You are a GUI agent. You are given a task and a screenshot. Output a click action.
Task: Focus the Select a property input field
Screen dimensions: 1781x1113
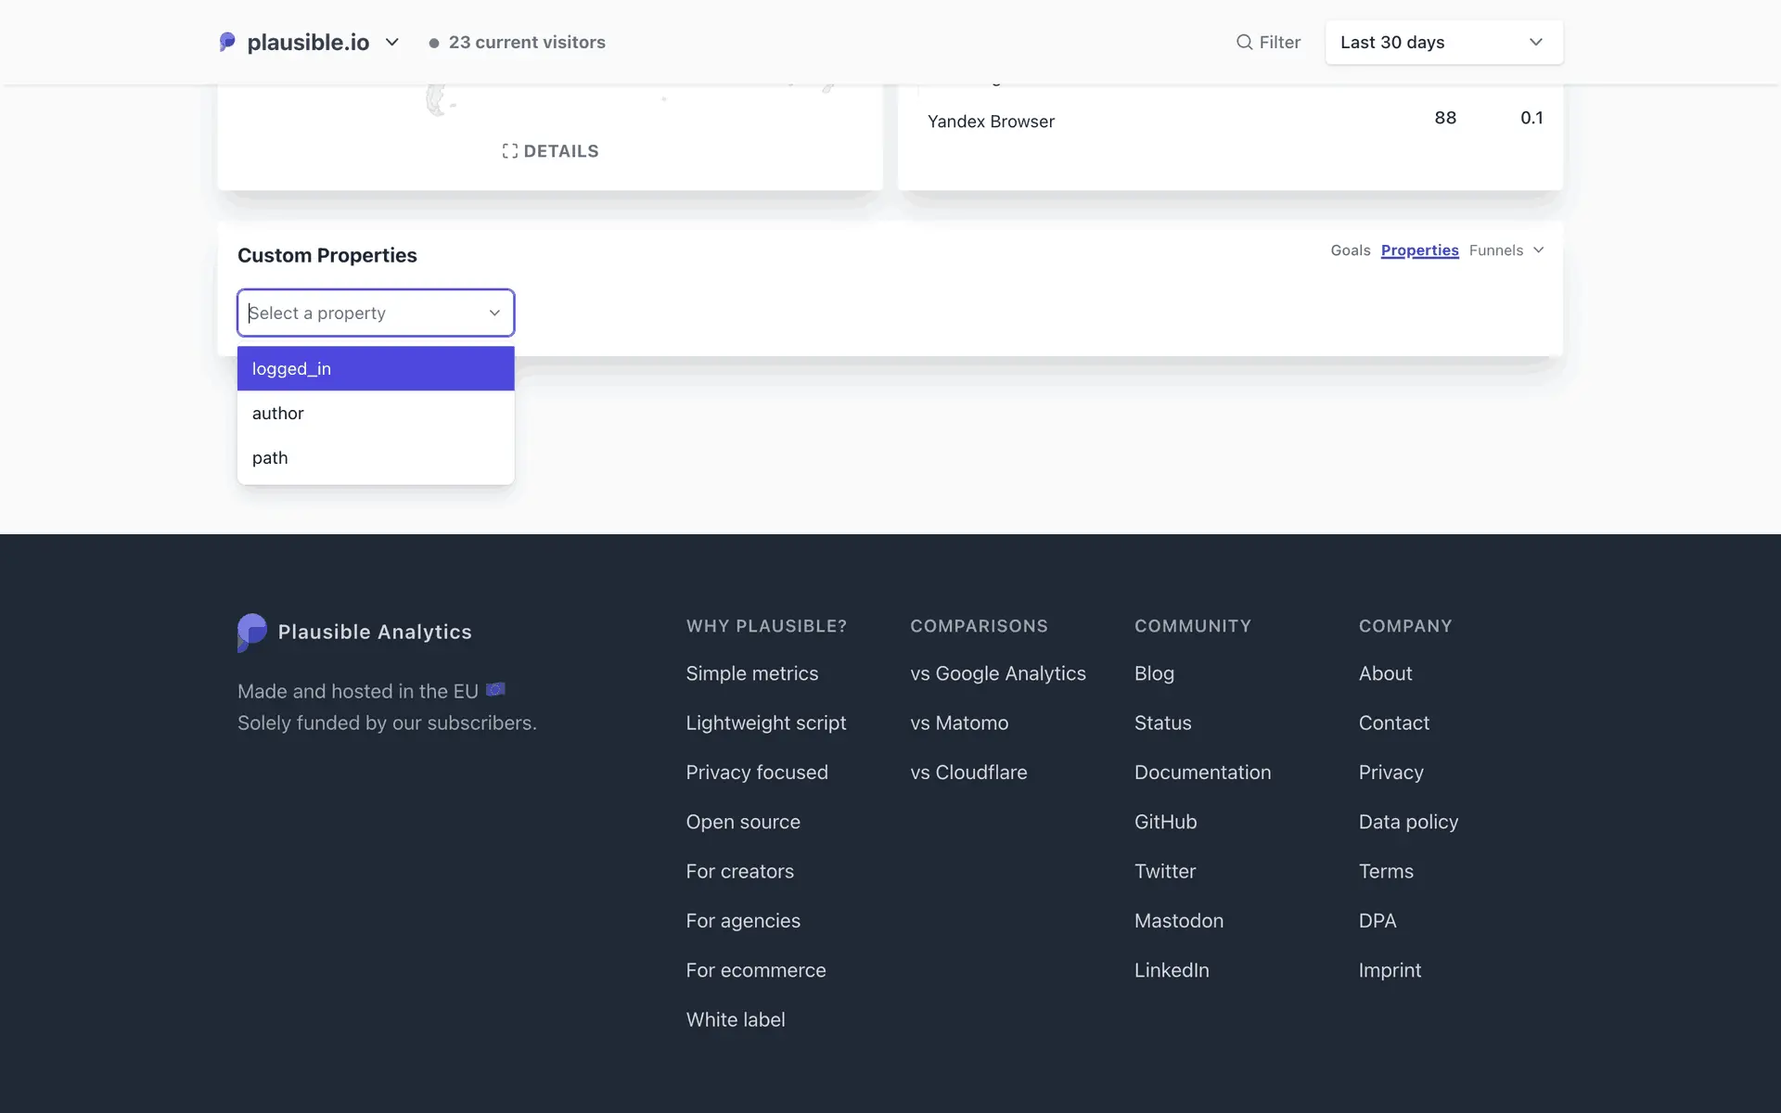click(x=362, y=313)
